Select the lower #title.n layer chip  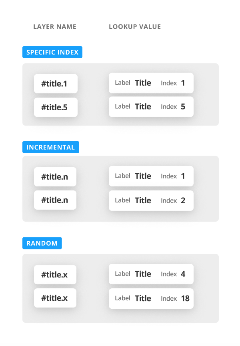[x=55, y=200]
